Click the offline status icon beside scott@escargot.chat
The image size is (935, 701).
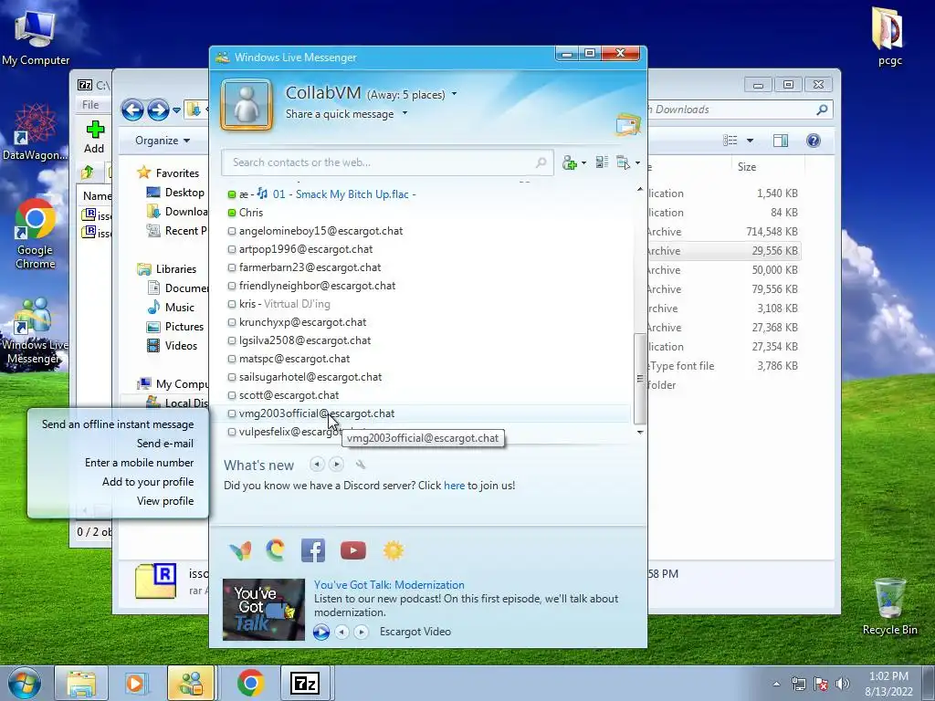coord(231,395)
